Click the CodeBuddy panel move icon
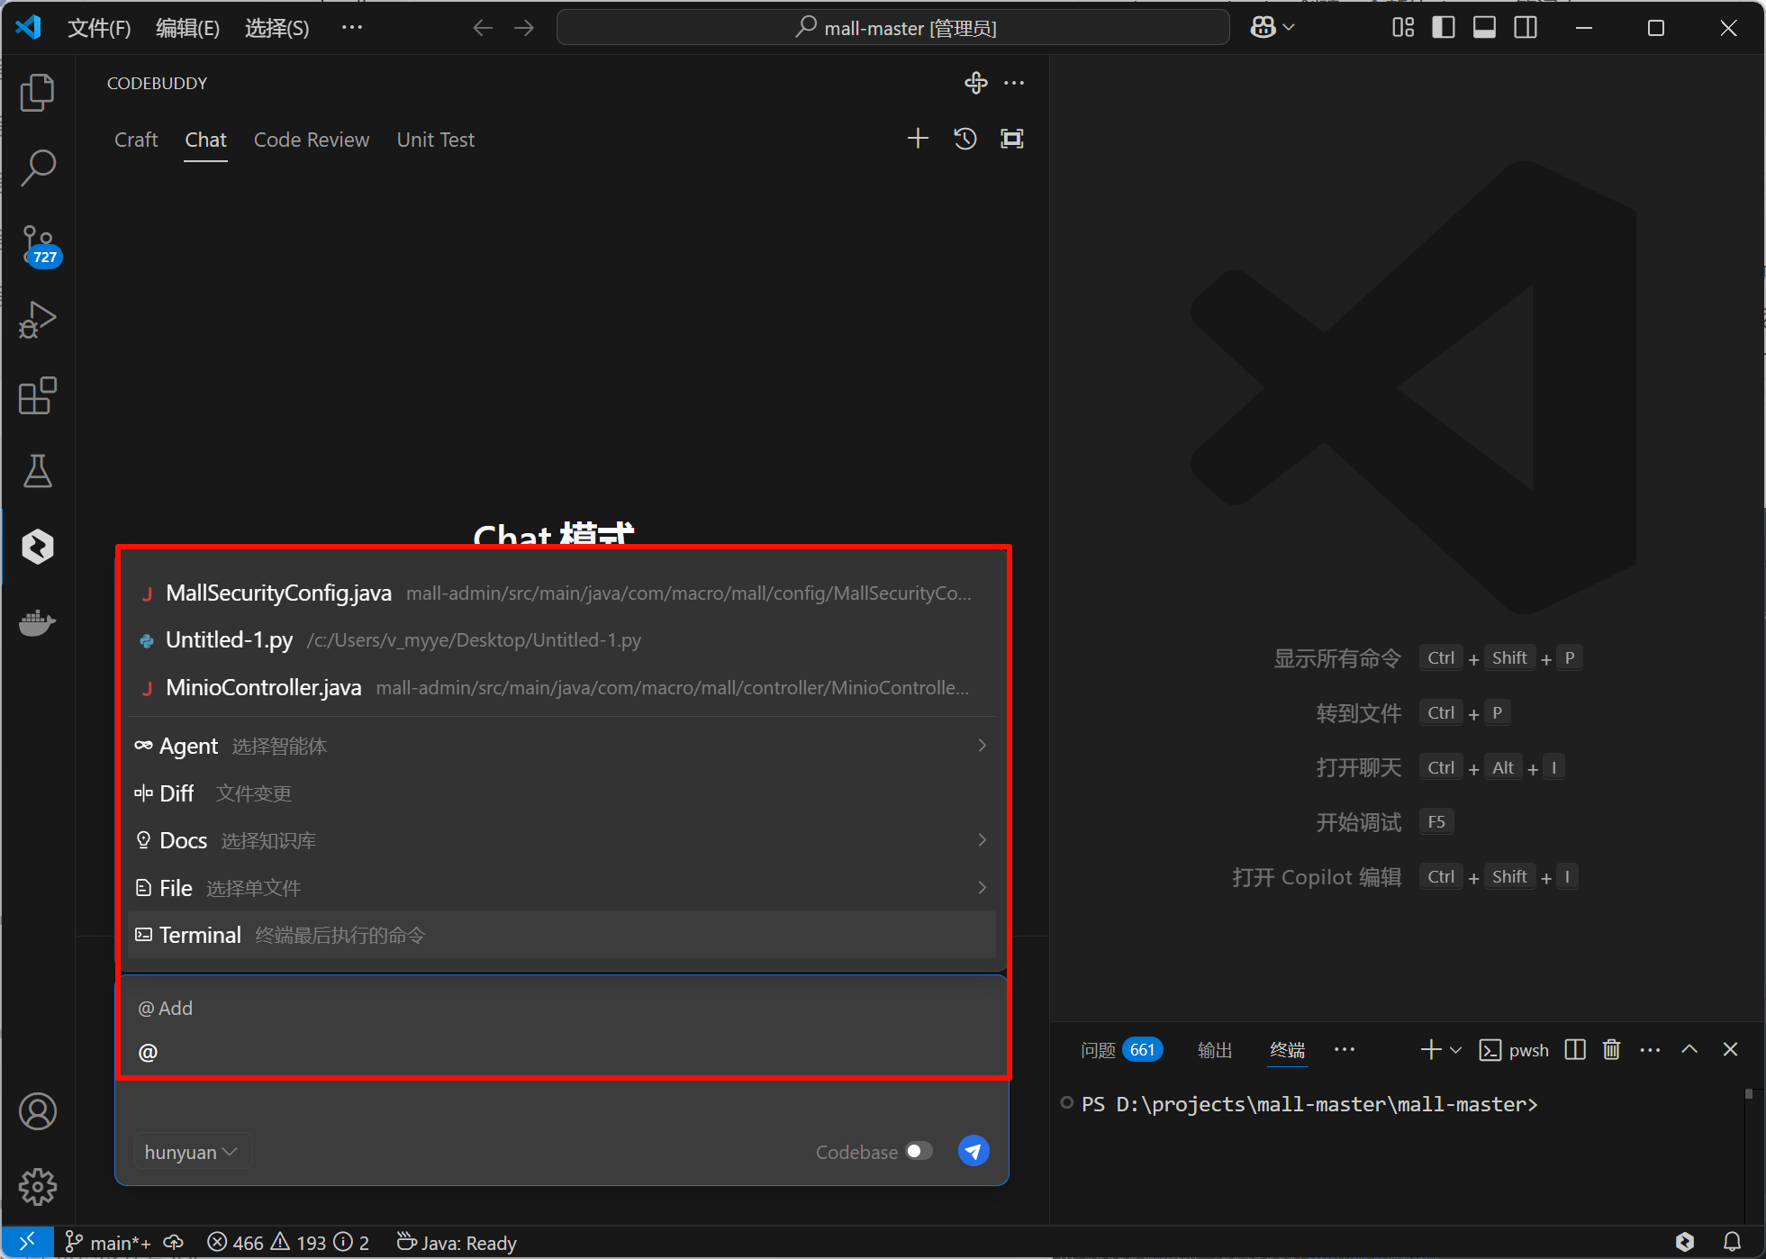The width and height of the screenshot is (1766, 1259). (x=976, y=83)
